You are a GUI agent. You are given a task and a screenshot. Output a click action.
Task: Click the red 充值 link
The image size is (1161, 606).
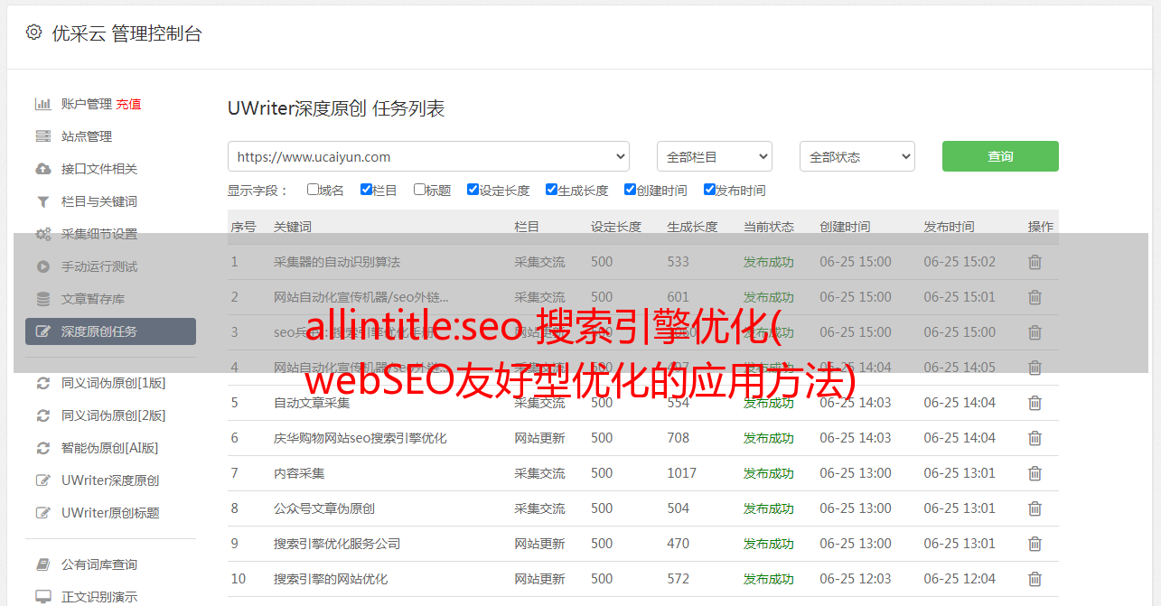coord(128,104)
